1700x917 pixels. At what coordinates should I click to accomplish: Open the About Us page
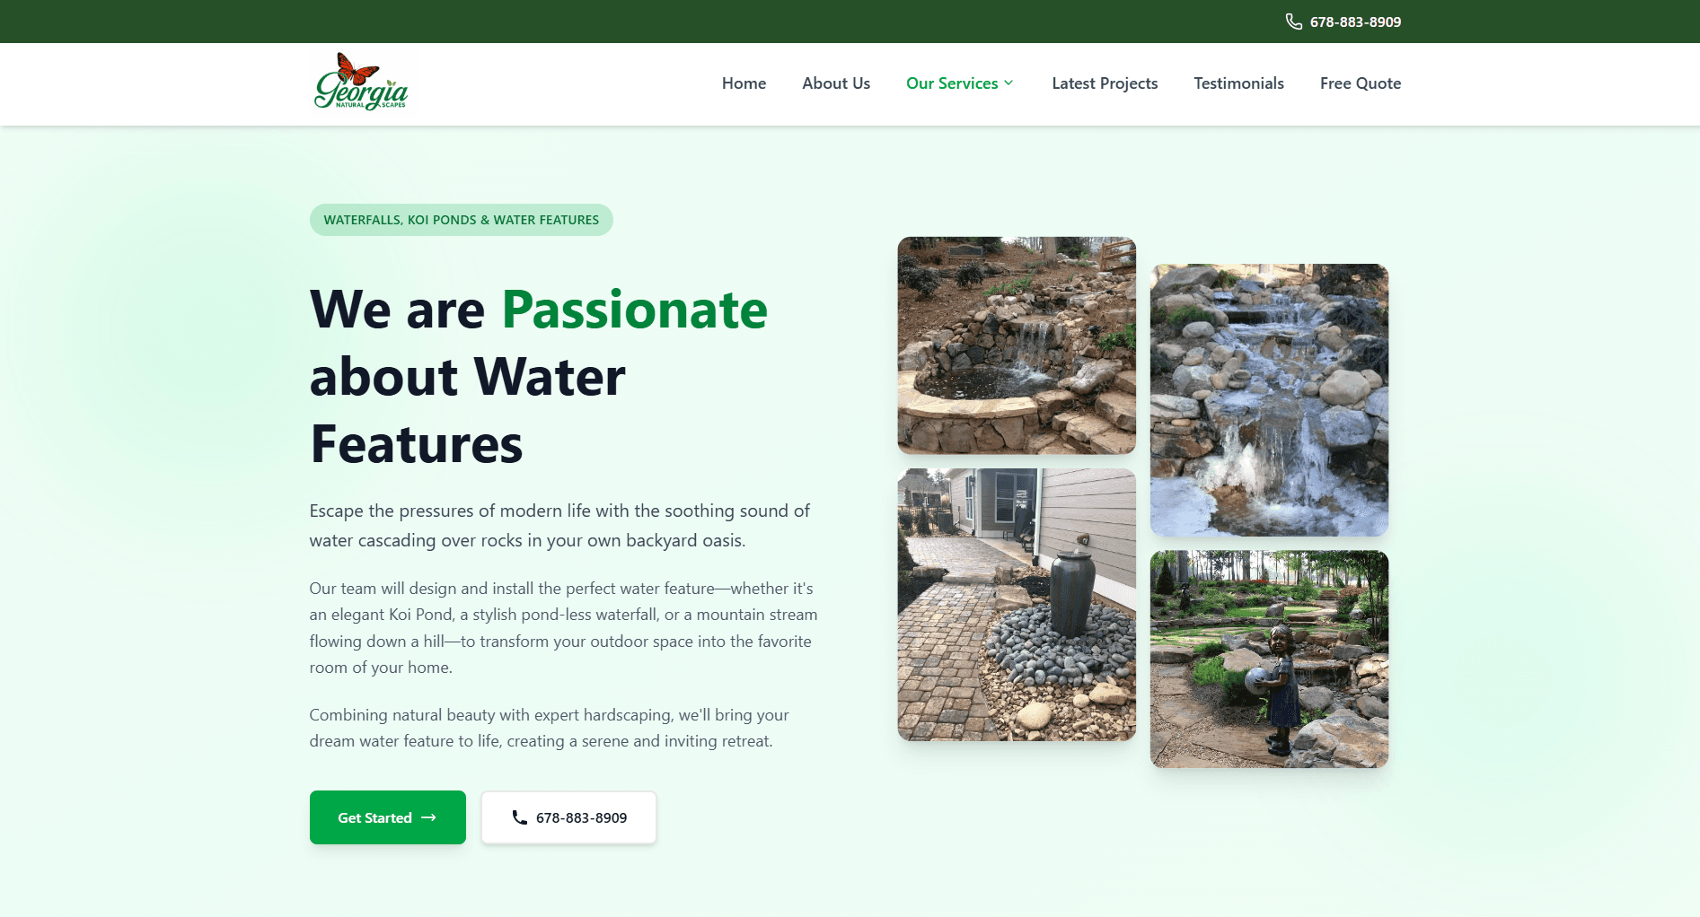[836, 83]
